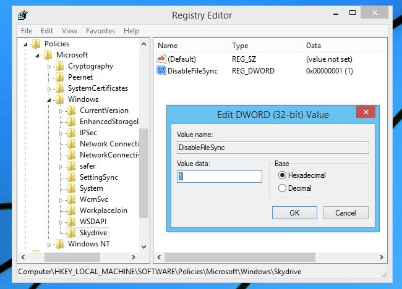Click the System folder icon
Viewport: 402px width, 289px height.
tap(72, 188)
